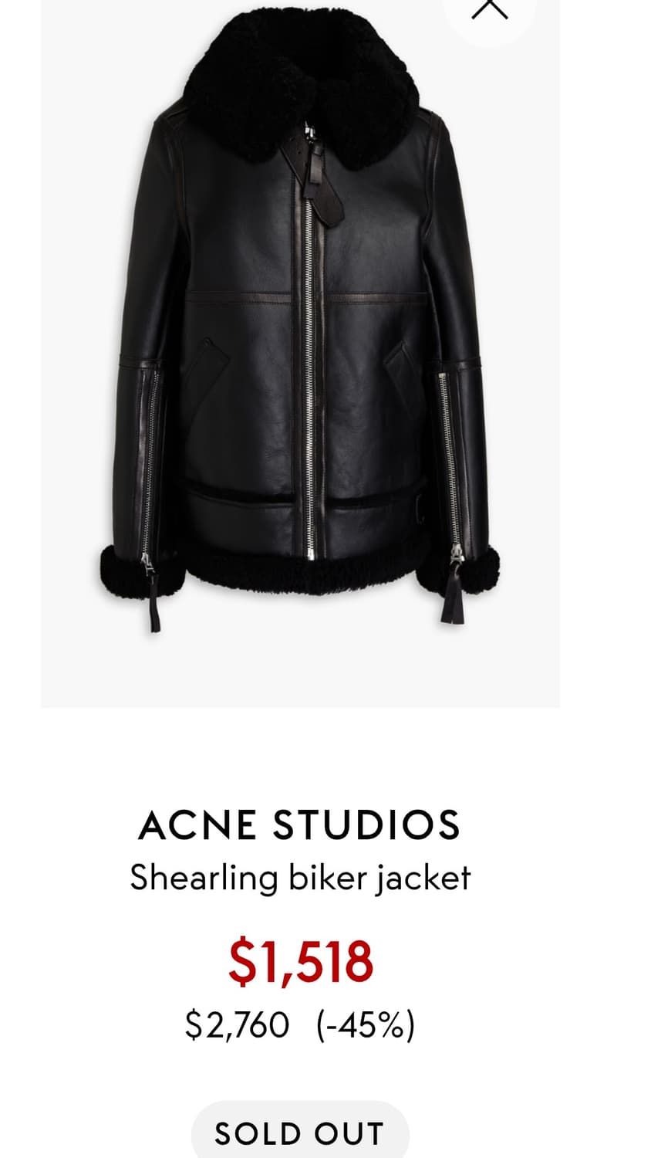Click the (-45%) discount label

(x=366, y=1025)
